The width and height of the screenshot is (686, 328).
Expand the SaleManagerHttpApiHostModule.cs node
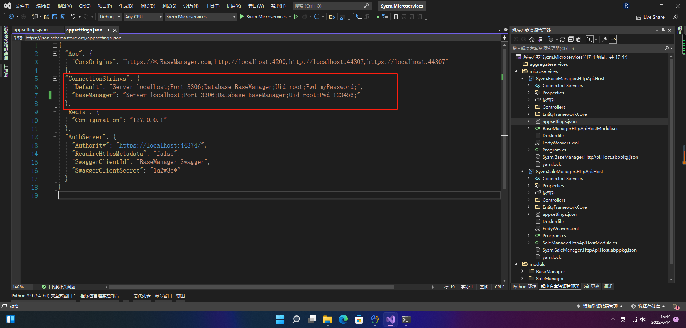point(529,243)
